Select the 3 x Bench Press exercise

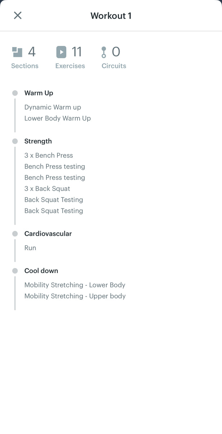click(x=49, y=156)
